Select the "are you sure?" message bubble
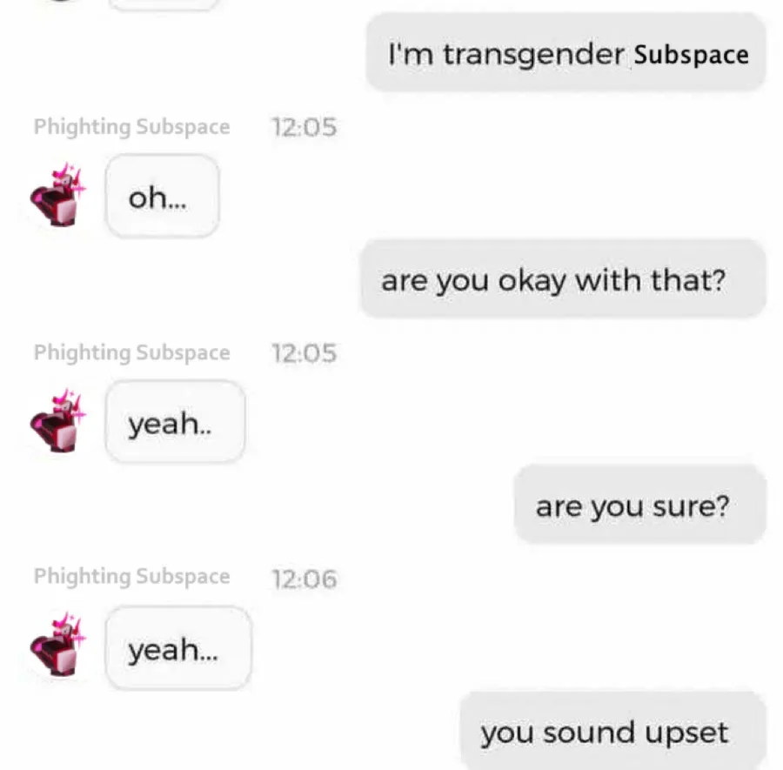Viewport: 783px width, 770px height. (x=640, y=505)
